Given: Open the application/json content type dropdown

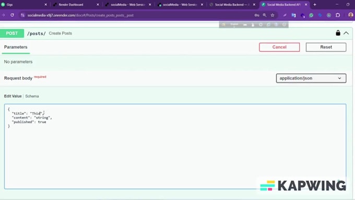Looking at the screenshot, I should [311, 78].
